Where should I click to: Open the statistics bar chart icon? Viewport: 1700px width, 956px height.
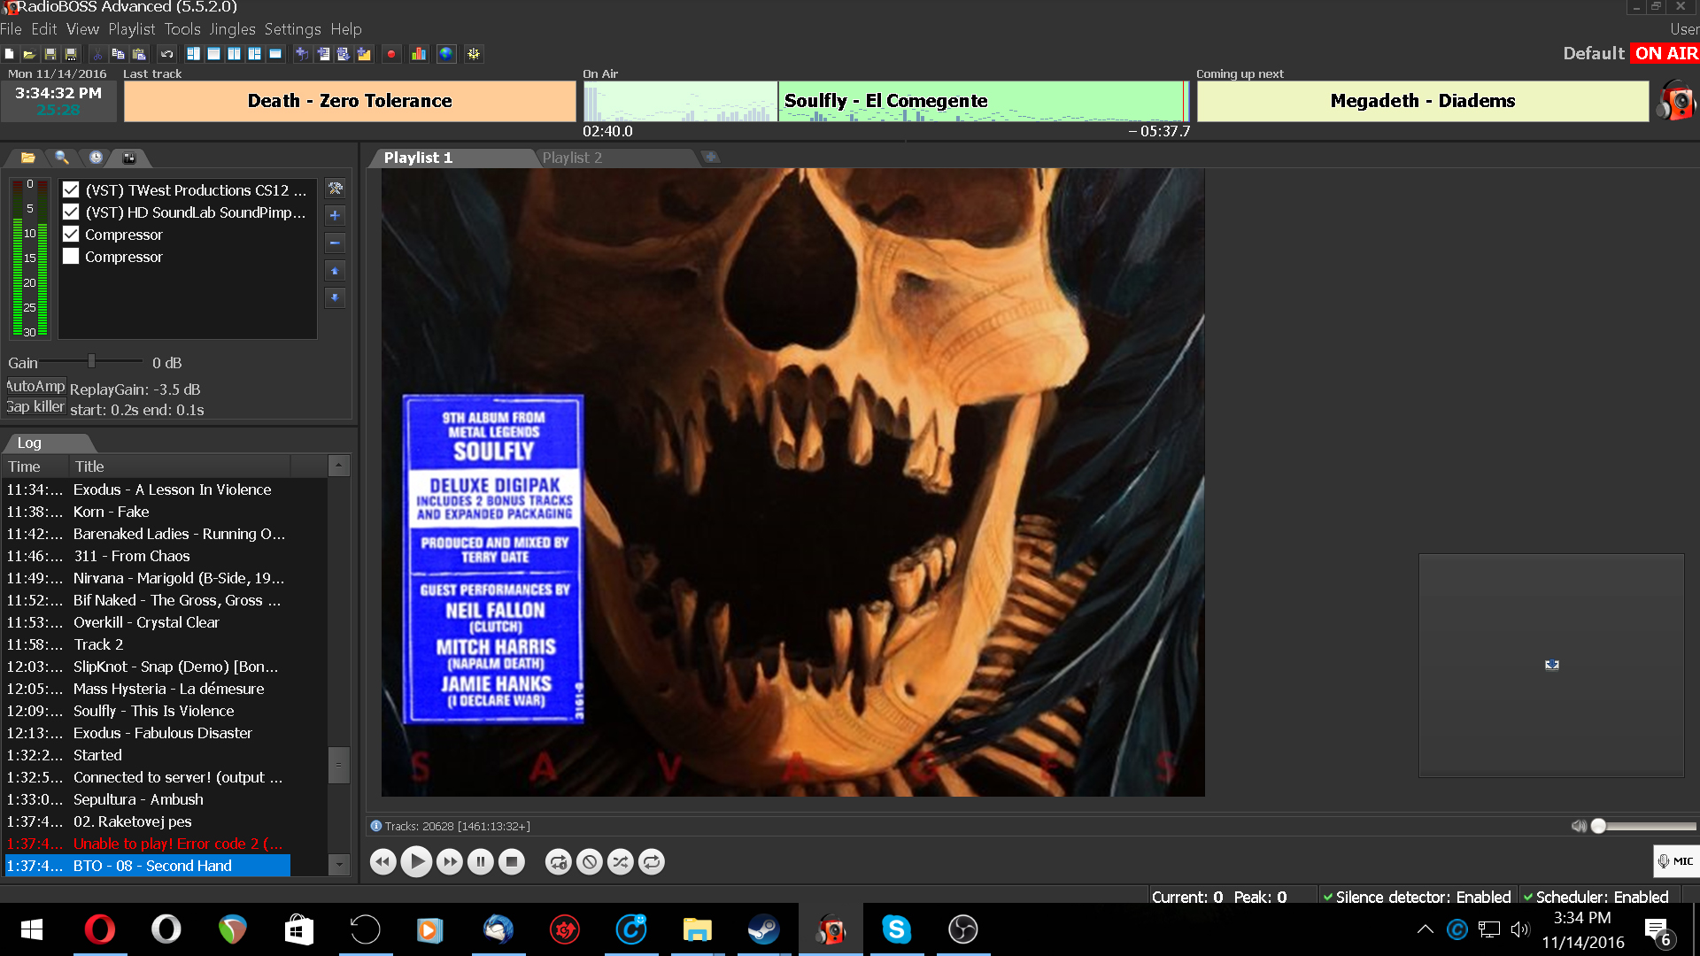pos(419,54)
